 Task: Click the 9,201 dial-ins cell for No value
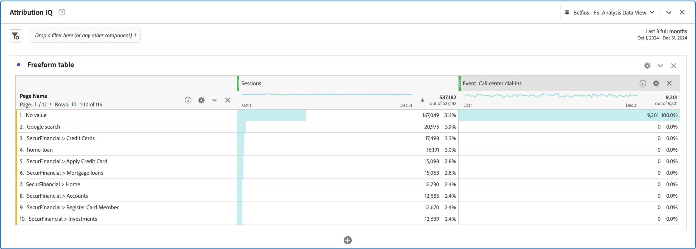(x=569, y=115)
